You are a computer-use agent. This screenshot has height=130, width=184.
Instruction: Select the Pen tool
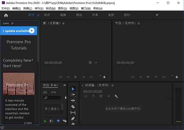(73, 118)
